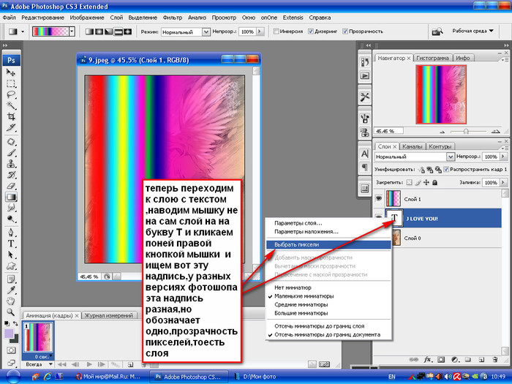Select the Path Selection tool
512x384 pixels.
11,255
